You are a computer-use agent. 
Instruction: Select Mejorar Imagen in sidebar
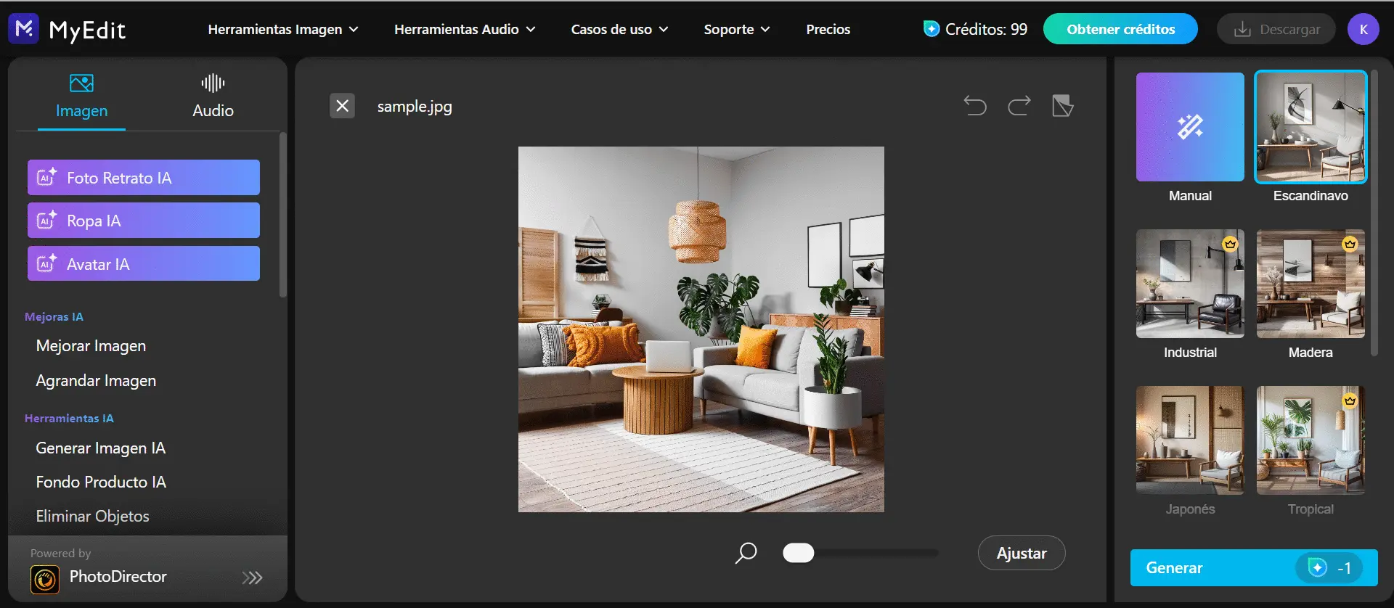pos(91,345)
